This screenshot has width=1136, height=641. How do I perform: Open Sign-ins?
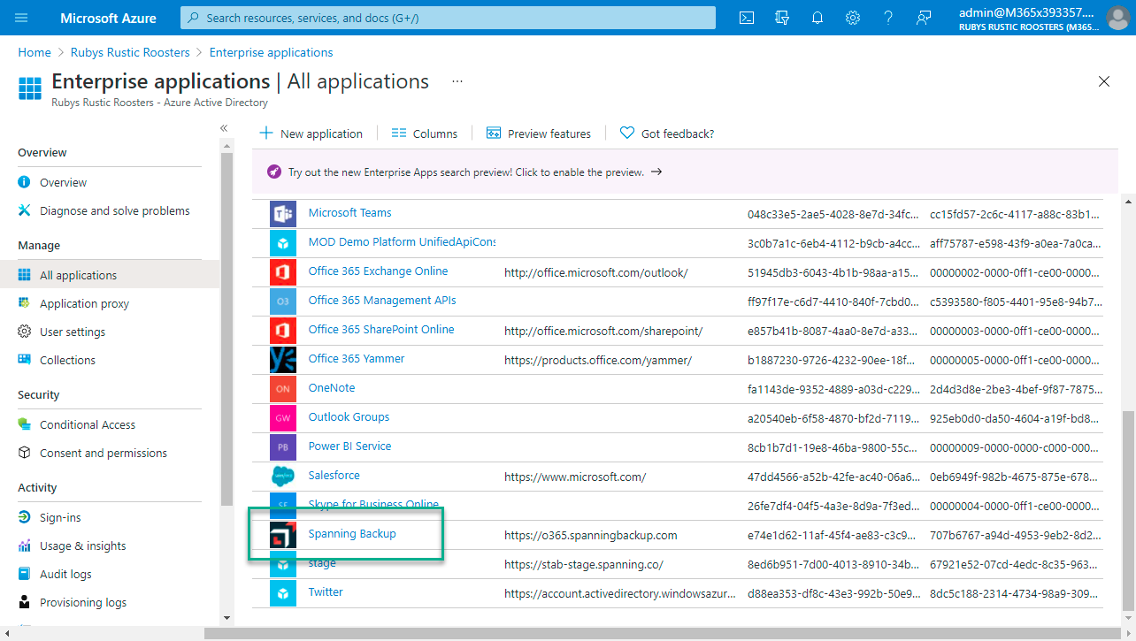tap(60, 517)
